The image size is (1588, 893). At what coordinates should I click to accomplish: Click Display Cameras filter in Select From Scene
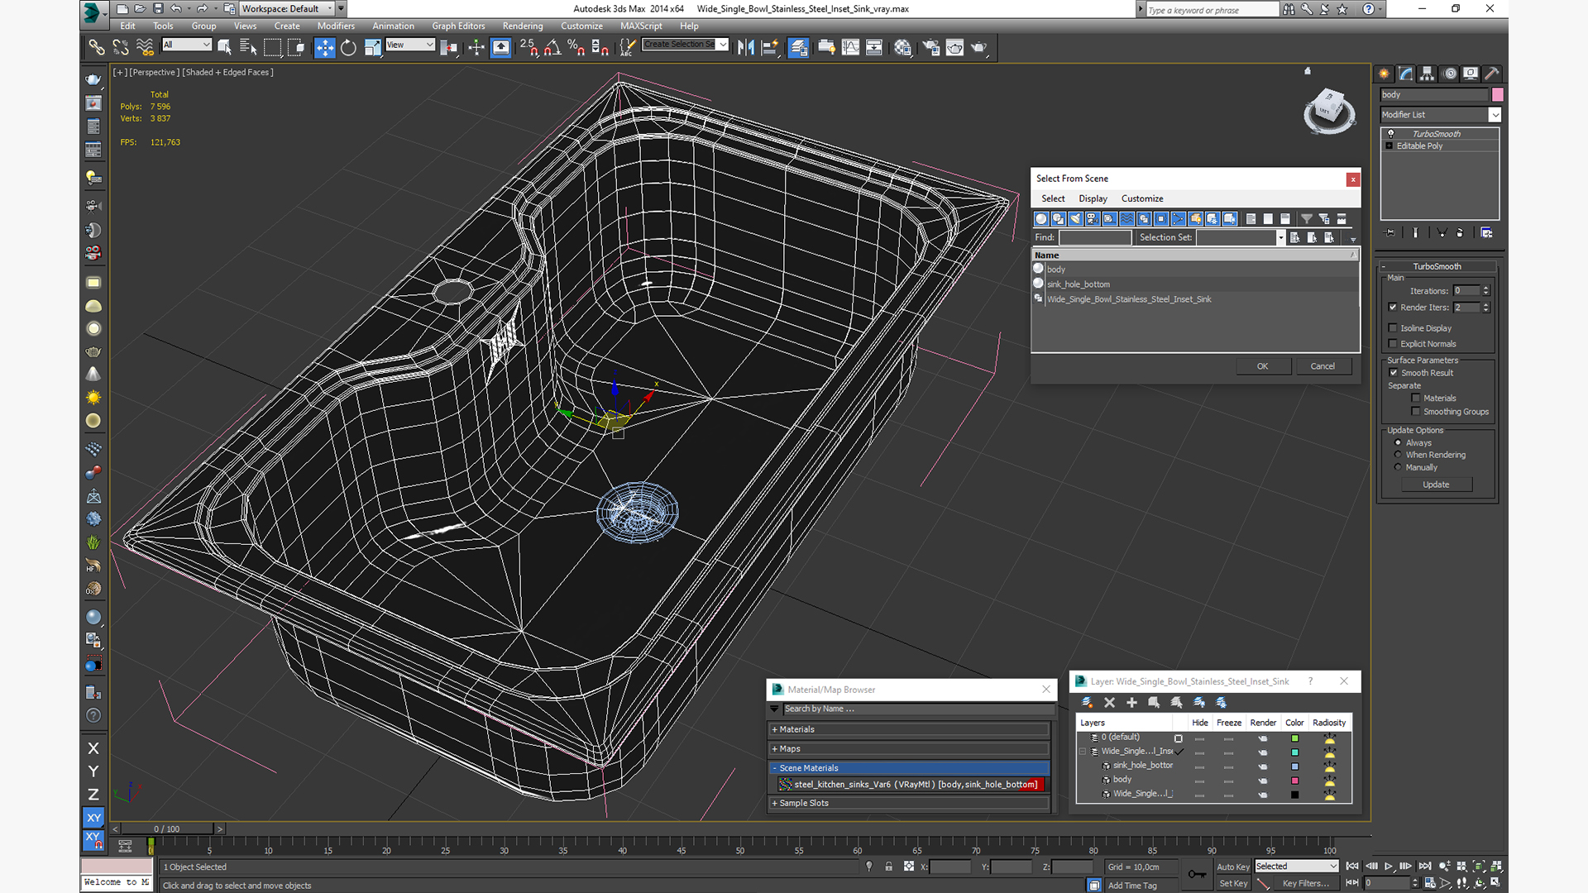point(1093,219)
